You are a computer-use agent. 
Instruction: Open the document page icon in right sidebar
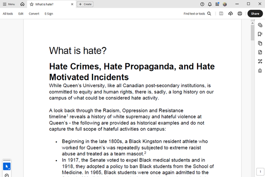(260, 52)
